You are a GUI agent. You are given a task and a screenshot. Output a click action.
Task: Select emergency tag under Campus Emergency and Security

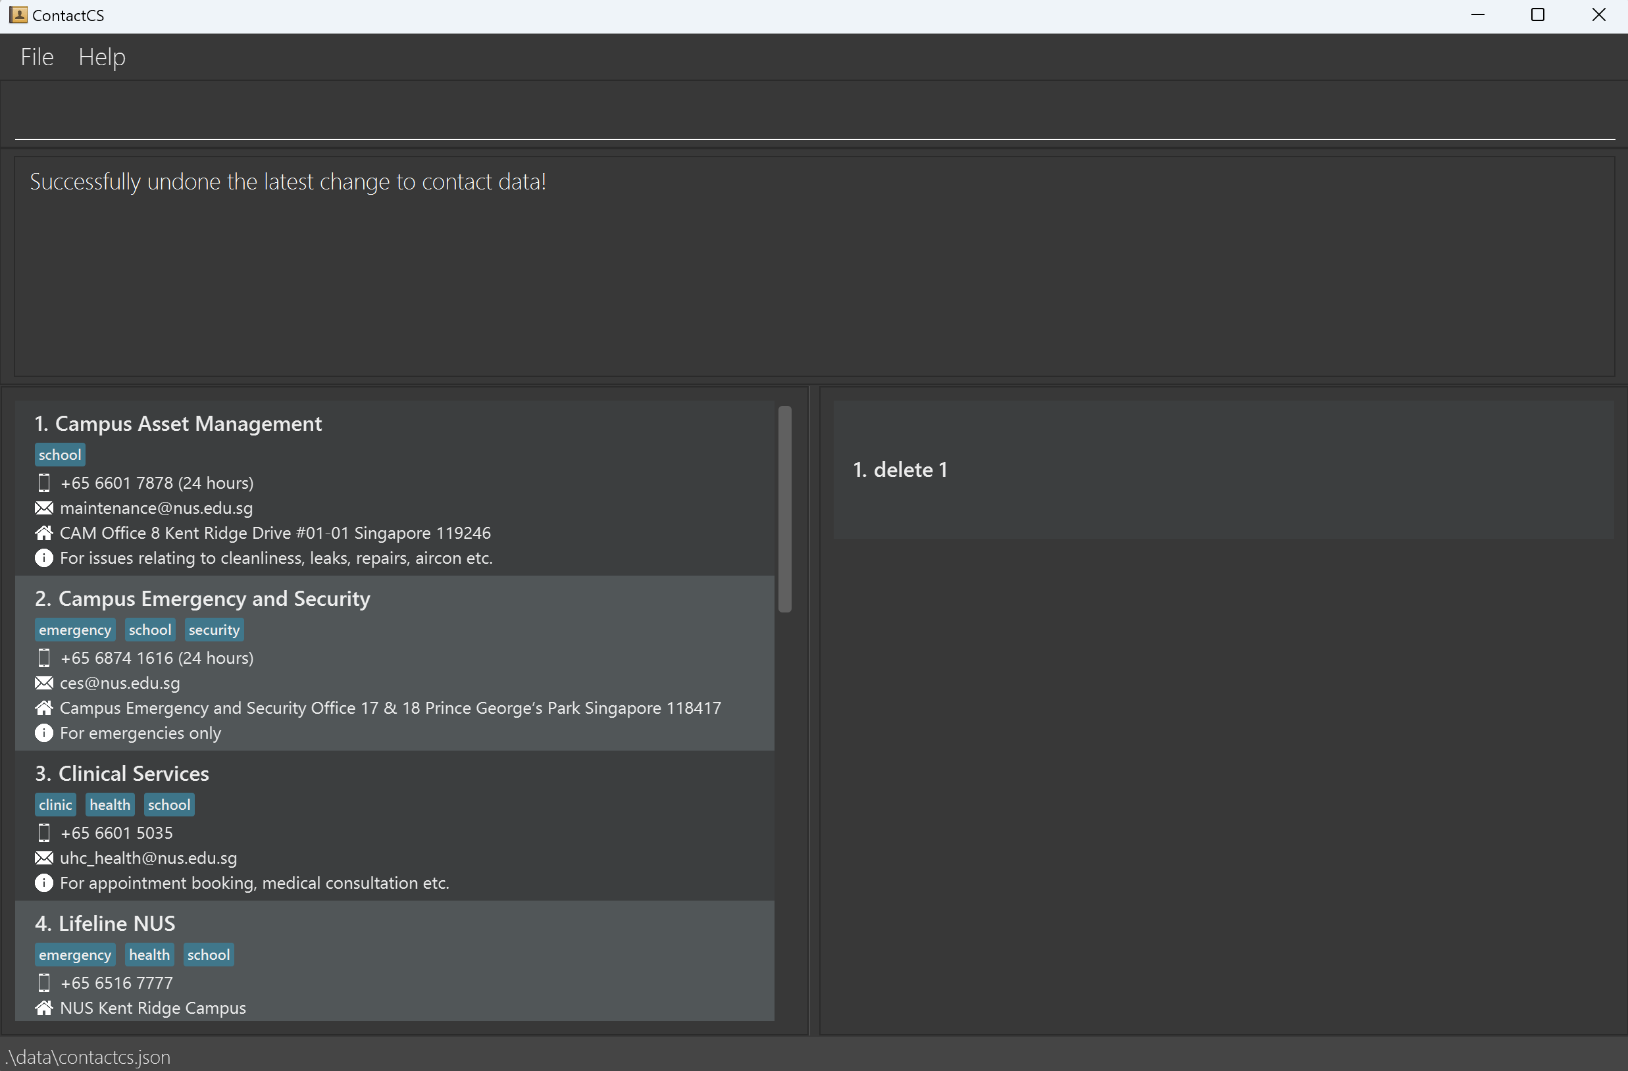[75, 630]
